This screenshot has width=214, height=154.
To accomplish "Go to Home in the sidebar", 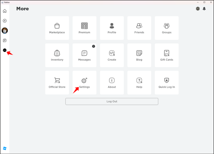I will point(5,11).
